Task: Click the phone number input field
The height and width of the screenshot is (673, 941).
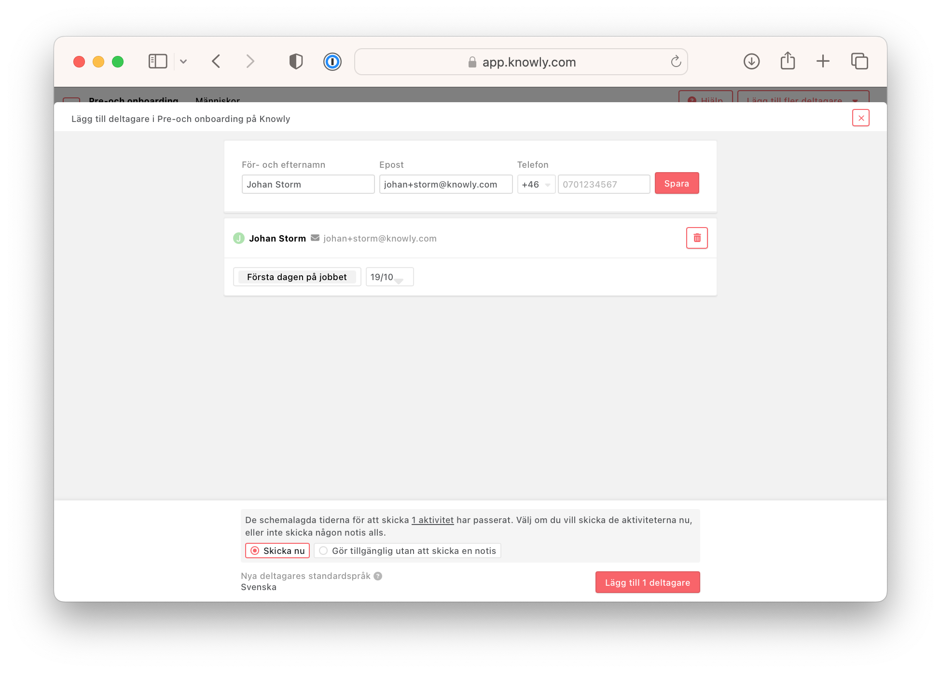Action: [x=603, y=185]
